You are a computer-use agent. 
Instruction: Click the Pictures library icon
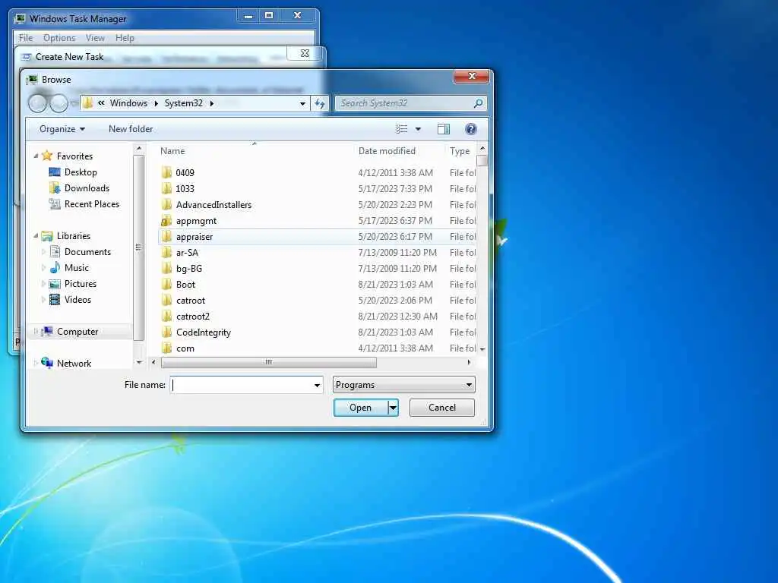click(55, 284)
